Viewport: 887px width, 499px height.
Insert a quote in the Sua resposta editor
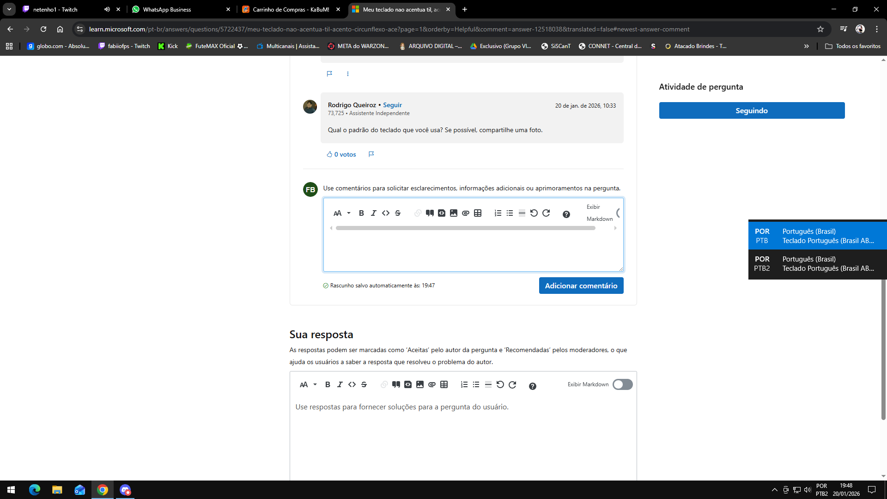coord(396,384)
